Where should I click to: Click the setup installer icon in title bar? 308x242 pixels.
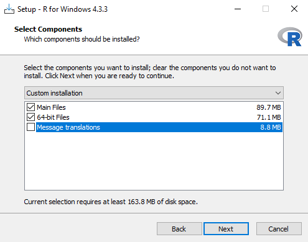tap(9, 9)
